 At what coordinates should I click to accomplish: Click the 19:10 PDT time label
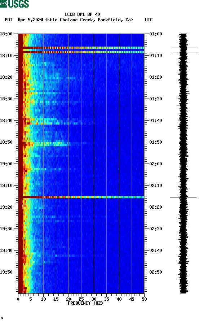point(6,186)
